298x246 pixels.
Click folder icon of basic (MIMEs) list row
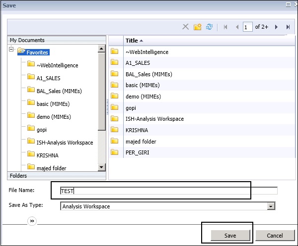[x=114, y=85]
